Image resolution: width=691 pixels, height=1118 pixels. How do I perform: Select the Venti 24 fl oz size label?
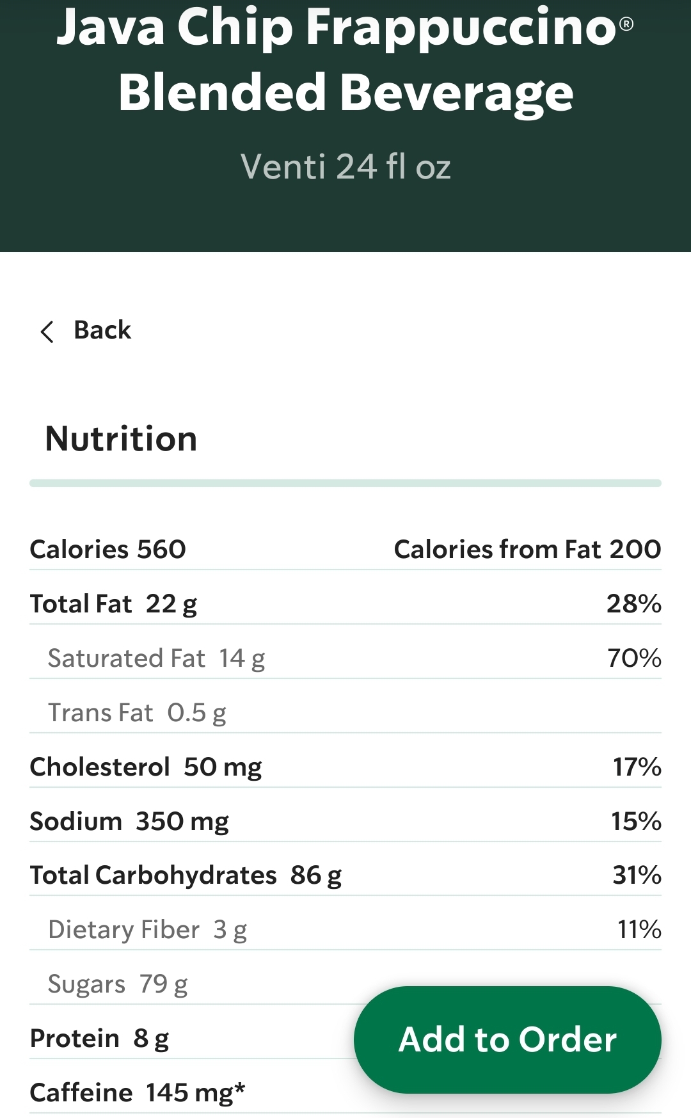click(x=345, y=167)
